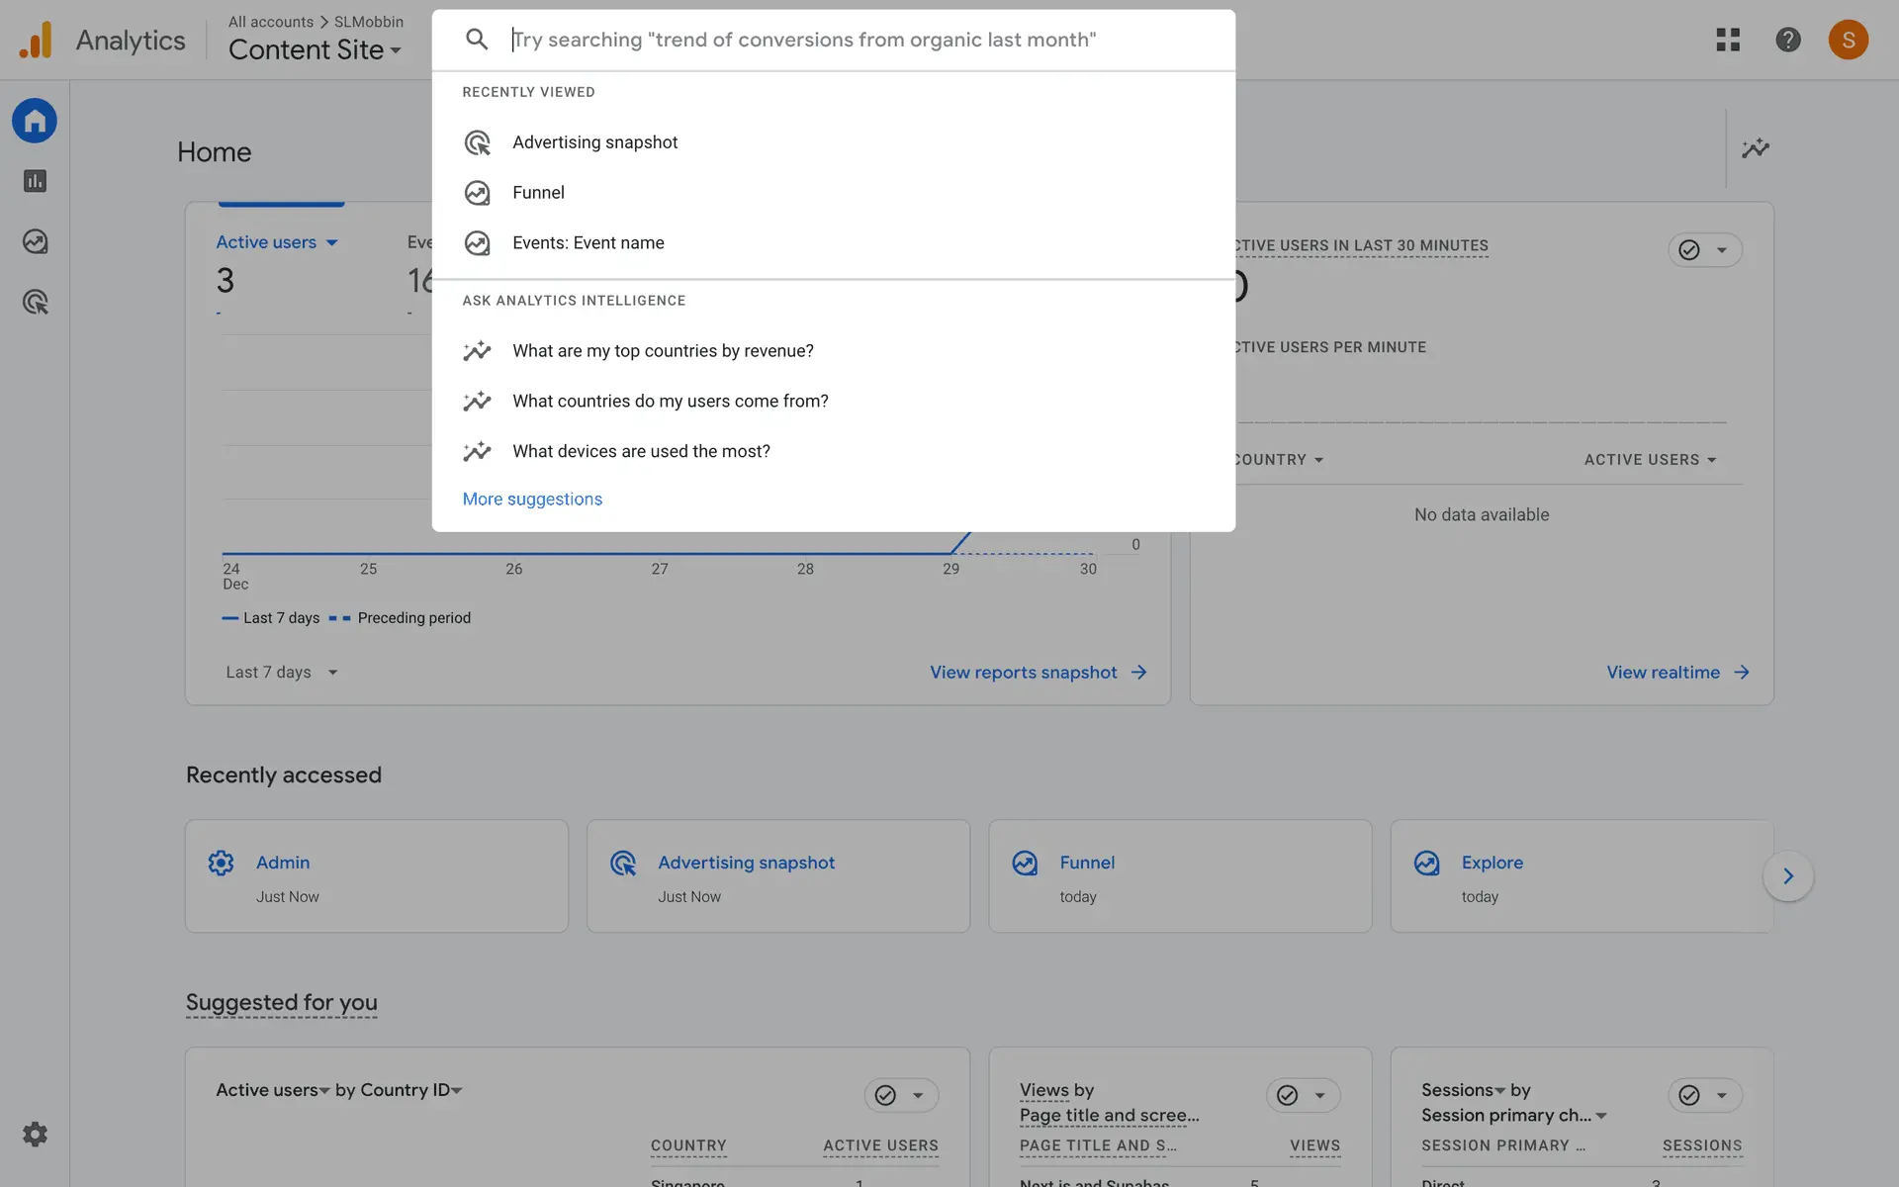Open the Reports icon in left sidebar

35,181
